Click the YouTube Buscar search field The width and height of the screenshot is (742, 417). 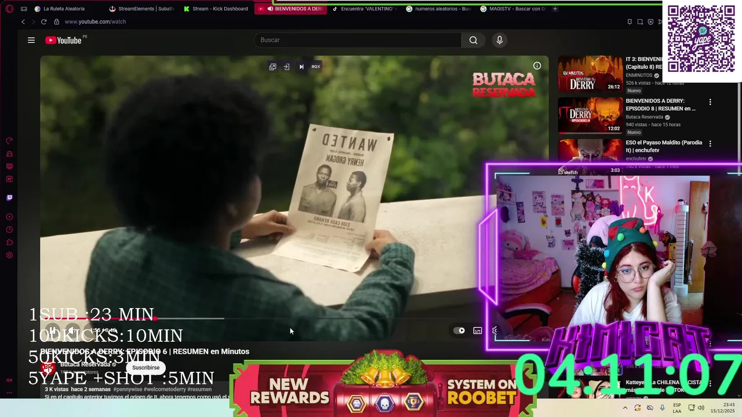(358, 40)
